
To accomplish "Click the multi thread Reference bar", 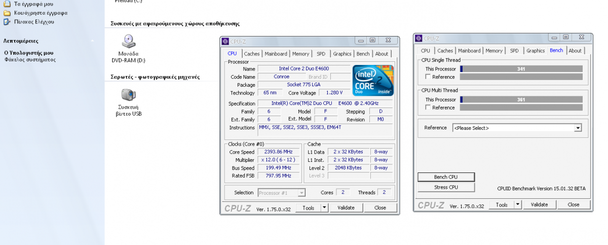I will [521, 108].
